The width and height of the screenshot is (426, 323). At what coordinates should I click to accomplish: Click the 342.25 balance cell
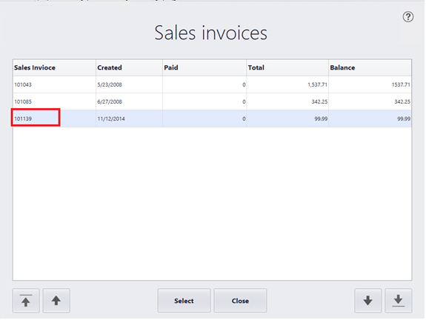(x=370, y=101)
